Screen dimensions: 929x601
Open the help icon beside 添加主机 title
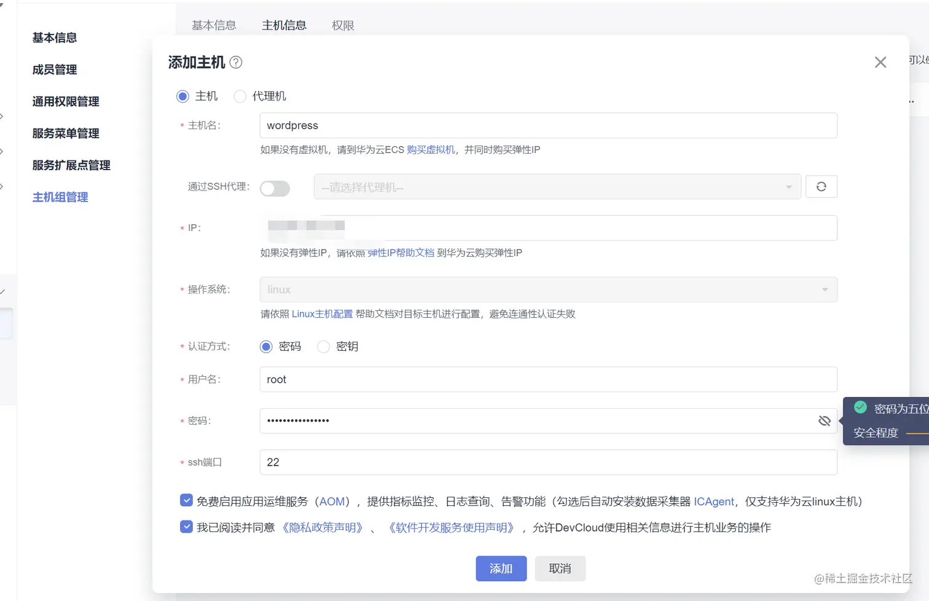pyautogui.click(x=236, y=62)
